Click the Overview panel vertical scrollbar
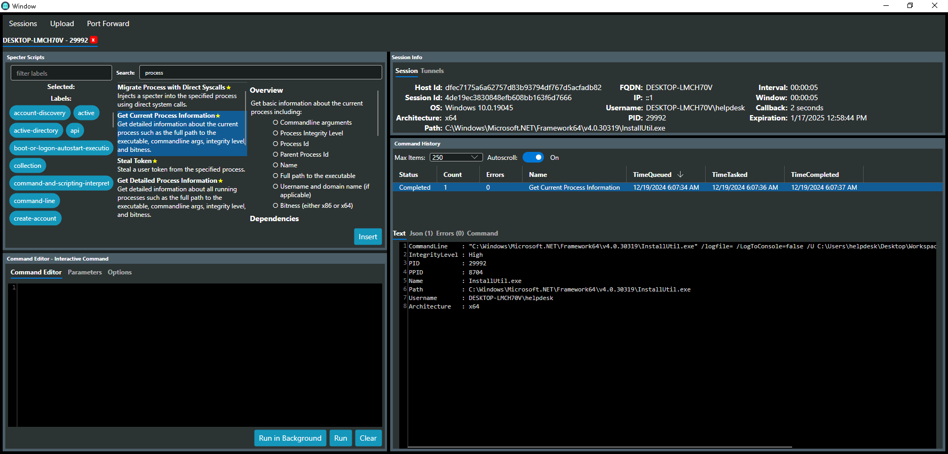Viewport: 948px width, 454px height. point(378,113)
